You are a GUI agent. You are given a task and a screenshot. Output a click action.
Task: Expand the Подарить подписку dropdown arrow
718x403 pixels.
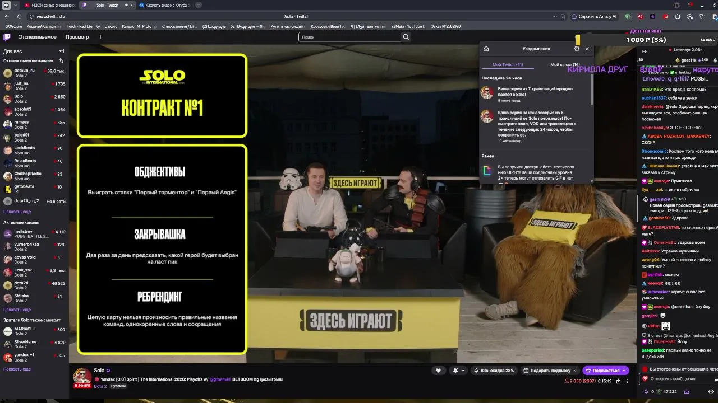575,371
